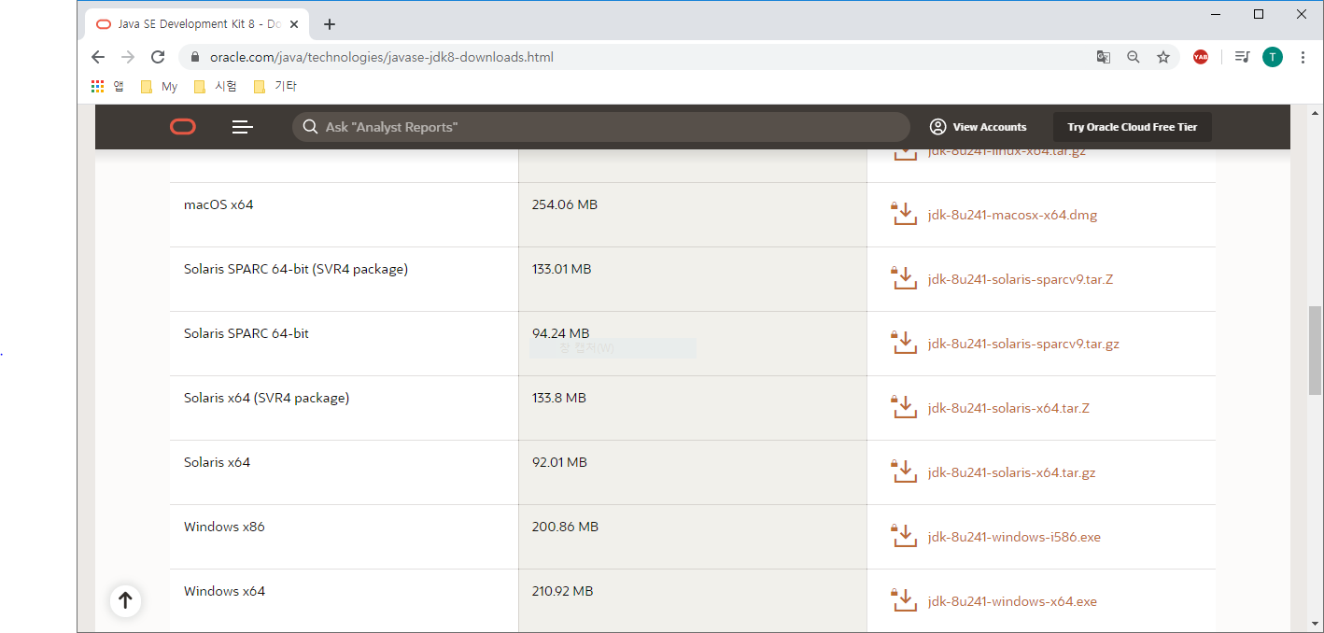Click the download icon for windows-i586.exe

click(904, 536)
